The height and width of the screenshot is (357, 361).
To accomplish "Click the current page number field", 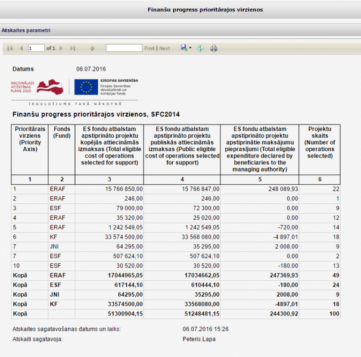I will point(36,48).
